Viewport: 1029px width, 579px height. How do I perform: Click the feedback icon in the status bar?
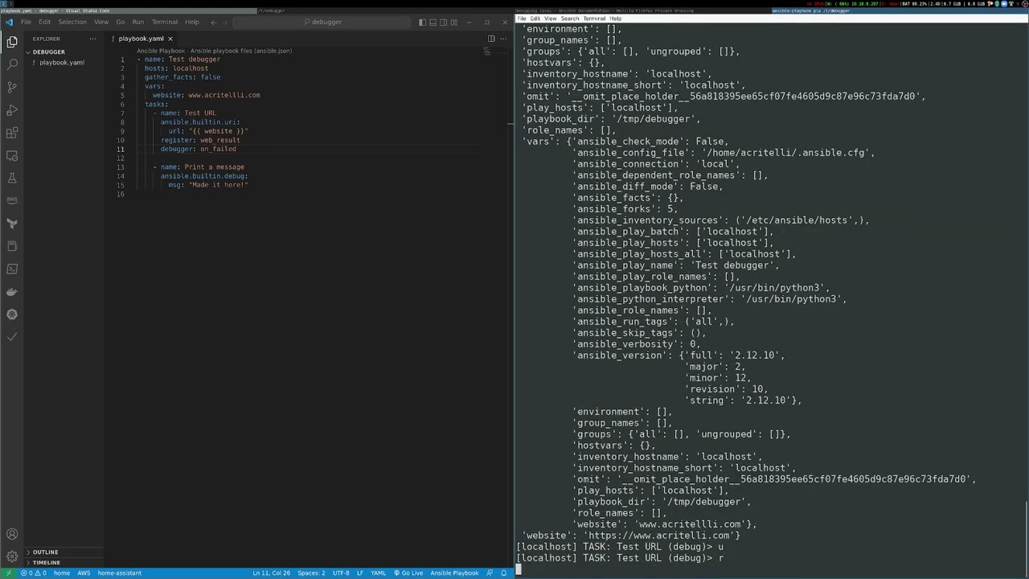(490, 573)
